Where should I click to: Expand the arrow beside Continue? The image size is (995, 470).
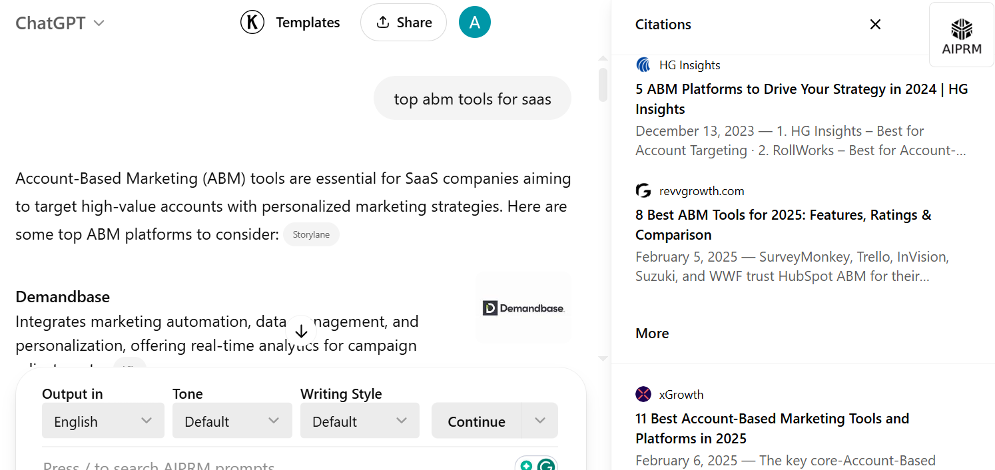pyautogui.click(x=540, y=421)
